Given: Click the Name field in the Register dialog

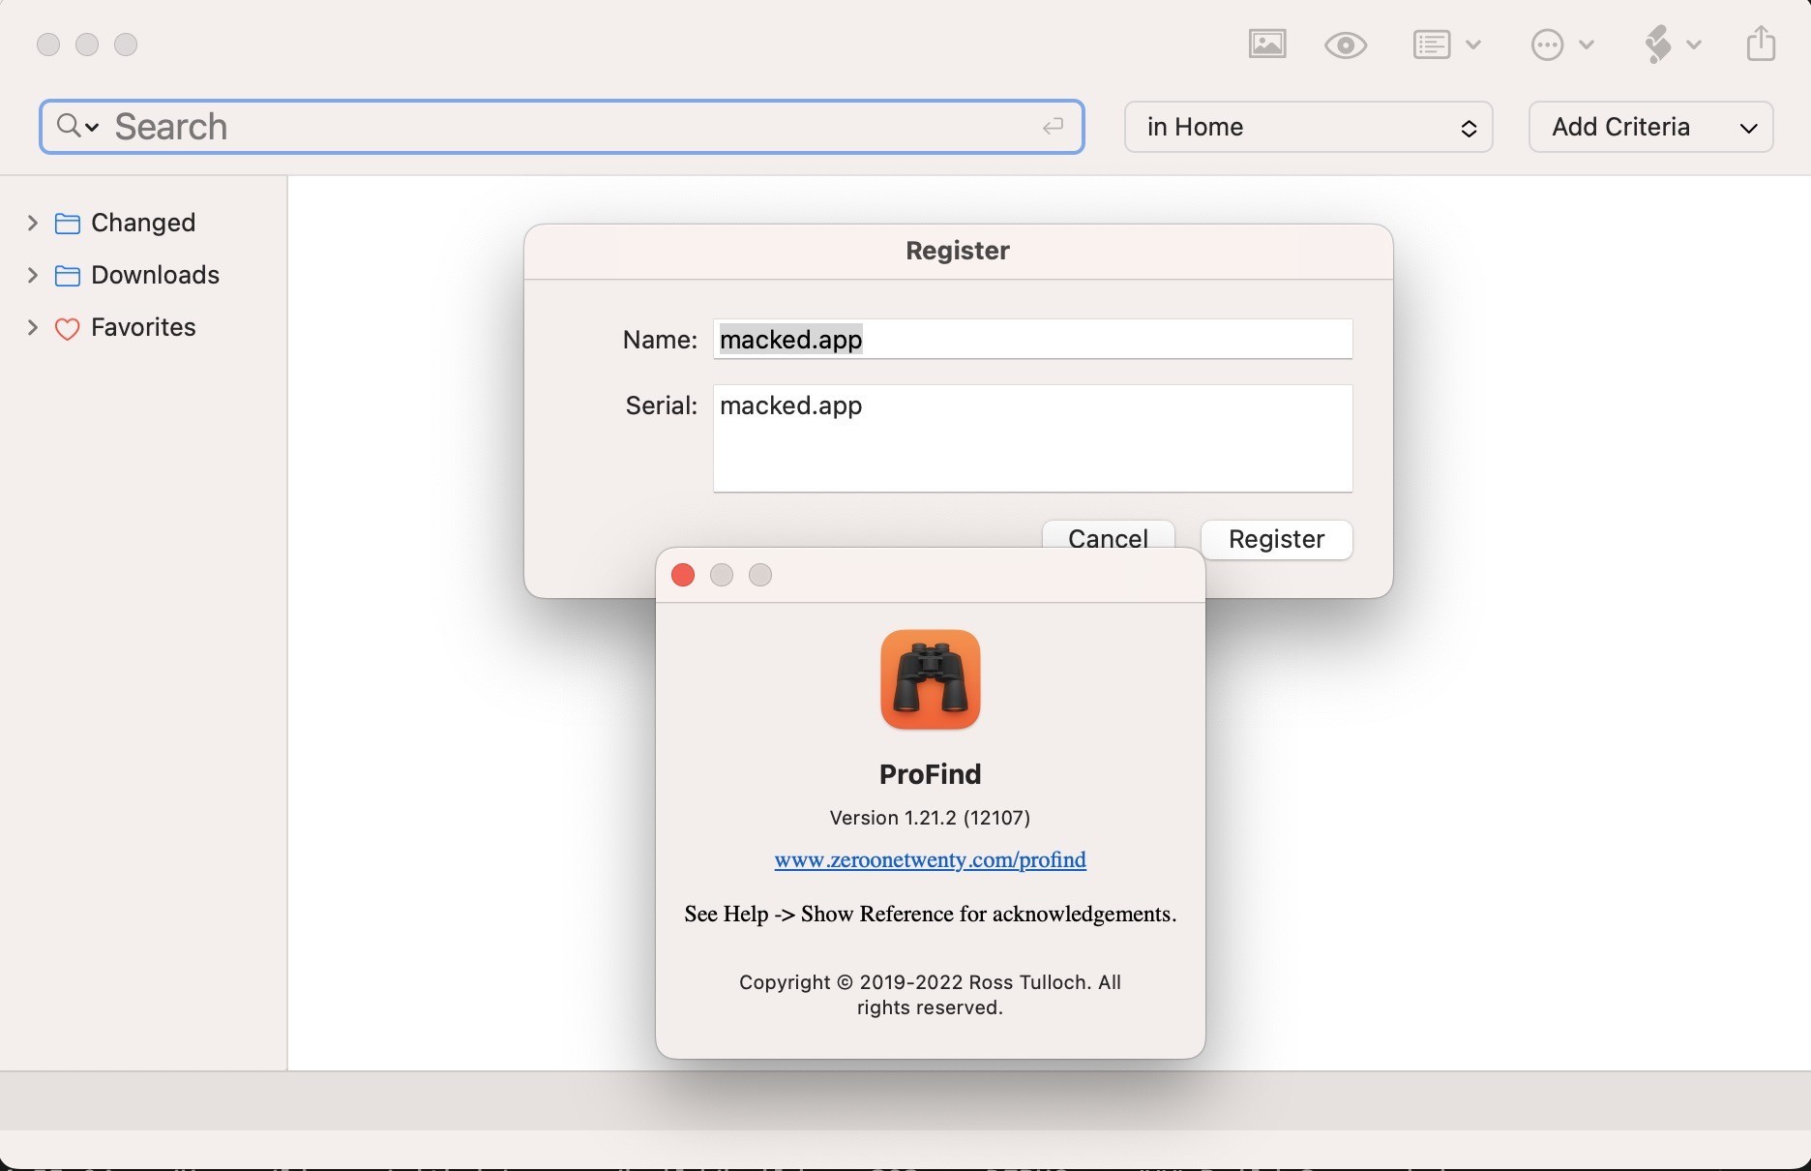Looking at the screenshot, I should pos(1032,339).
